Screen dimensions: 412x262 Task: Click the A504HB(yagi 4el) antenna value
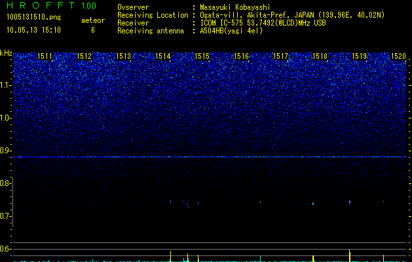(231, 31)
